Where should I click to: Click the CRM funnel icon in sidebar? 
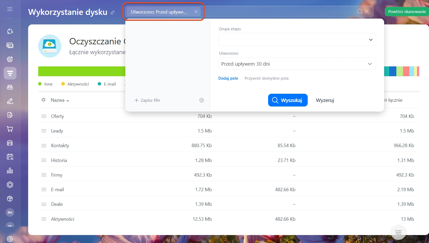point(10,73)
